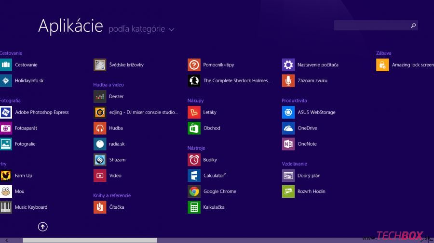This screenshot has height=243, width=434.
Task: Open the Mou game icon
Action: click(x=6, y=192)
